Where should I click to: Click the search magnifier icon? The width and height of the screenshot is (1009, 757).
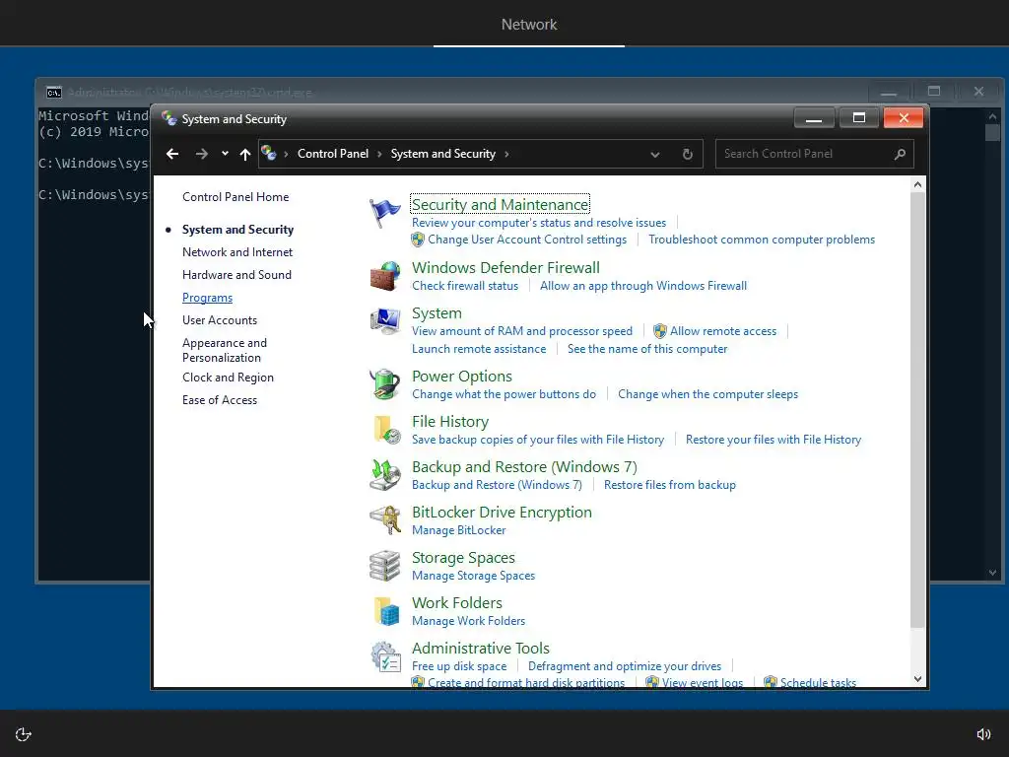pos(900,154)
